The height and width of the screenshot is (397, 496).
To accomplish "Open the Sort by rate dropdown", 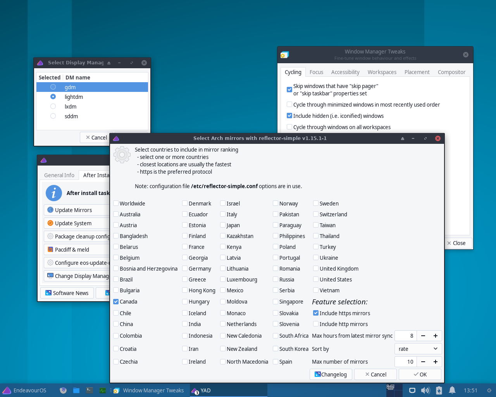I will point(418,349).
